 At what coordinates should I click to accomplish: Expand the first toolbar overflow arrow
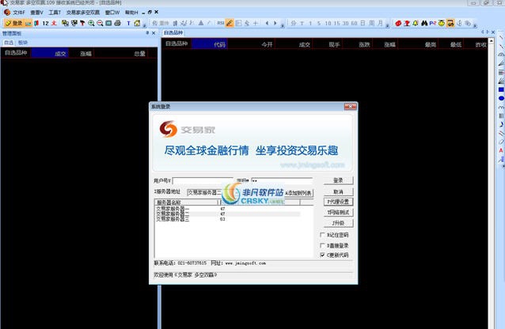pos(144,25)
